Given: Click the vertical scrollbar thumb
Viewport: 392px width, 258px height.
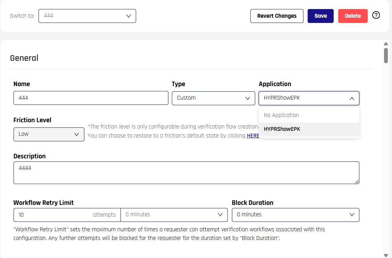Looking at the screenshot, I should pyautogui.click(x=386, y=56).
